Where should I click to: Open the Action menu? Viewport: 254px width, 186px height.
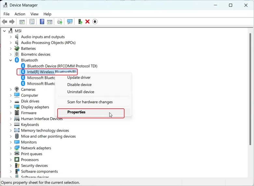coord(20,14)
